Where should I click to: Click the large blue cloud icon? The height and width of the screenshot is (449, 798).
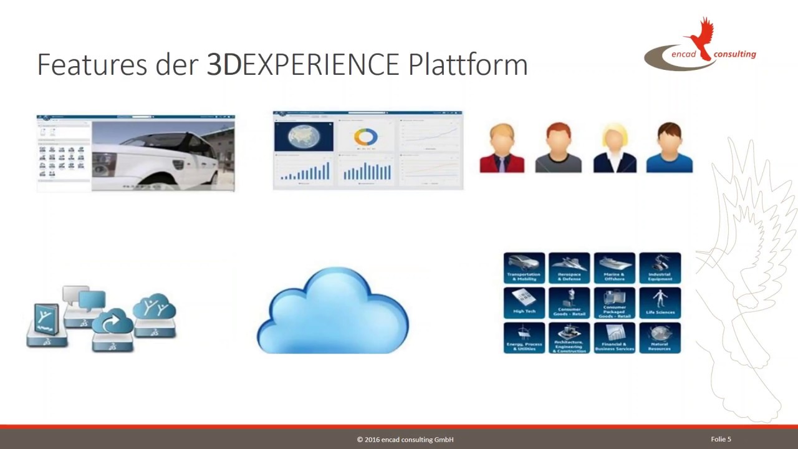pyautogui.click(x=333, y=311)
